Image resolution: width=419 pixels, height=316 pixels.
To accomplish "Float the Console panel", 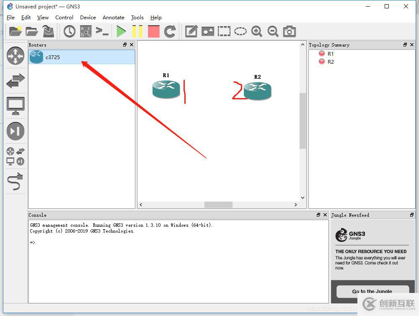I will click(318, 215).
